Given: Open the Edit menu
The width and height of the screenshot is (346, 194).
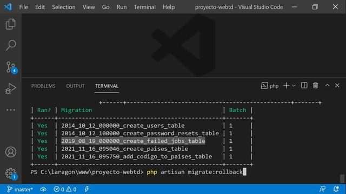Looking at the screenshot, I should pos(40,7).
